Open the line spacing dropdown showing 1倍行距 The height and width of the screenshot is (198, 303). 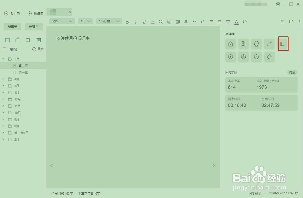[109, 21]
